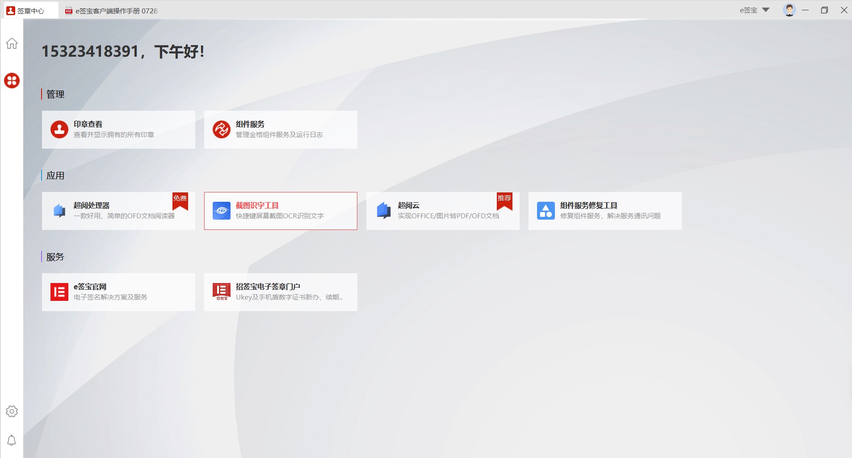Image resolution: width=852 pixels, height=458 pixels.
Task: Click the 超阅处理器 blue document icon
Action: [59, 211]
